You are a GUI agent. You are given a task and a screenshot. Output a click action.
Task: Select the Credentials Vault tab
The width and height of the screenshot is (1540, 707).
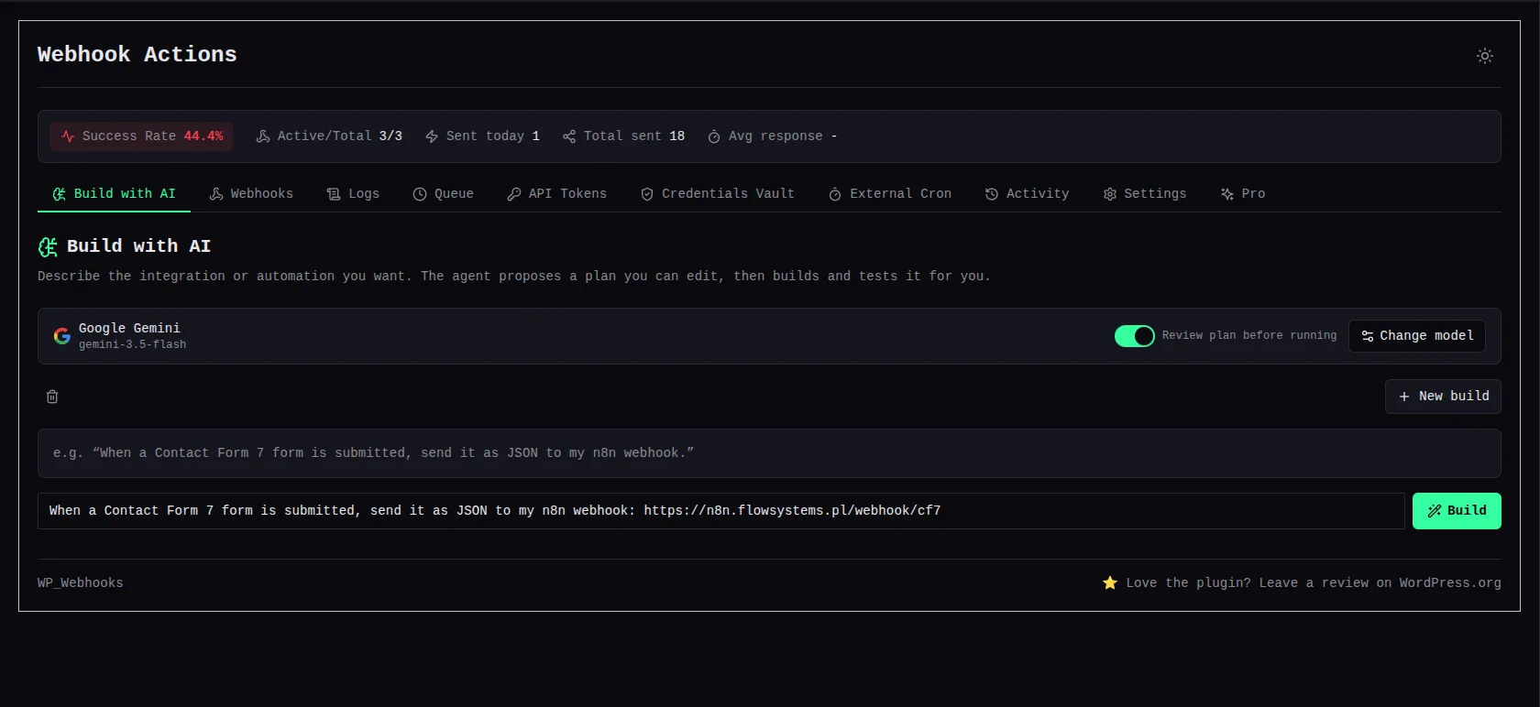click(x=717, y=194)
